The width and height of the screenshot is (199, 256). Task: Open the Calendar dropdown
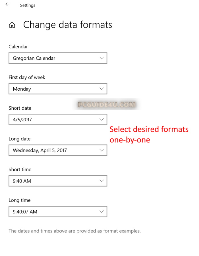58,58
